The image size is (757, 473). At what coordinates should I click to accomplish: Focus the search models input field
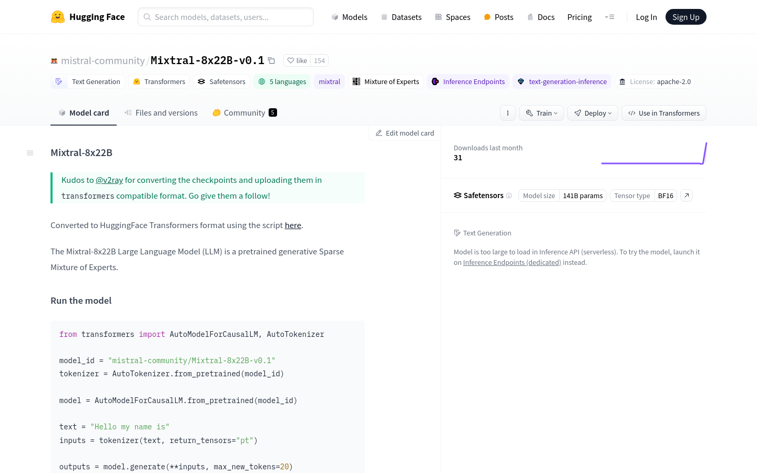tap(226, 17)
